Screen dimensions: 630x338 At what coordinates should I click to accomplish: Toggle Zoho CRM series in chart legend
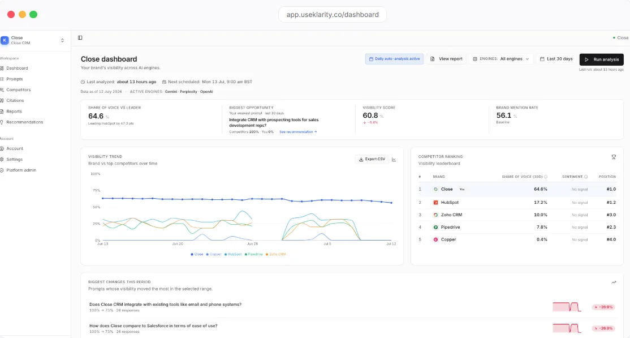pos(275,254)
